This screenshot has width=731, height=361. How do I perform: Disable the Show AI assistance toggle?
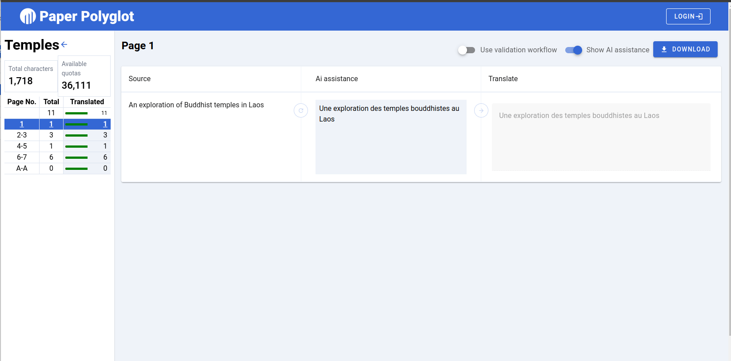(x=573, y=50)
